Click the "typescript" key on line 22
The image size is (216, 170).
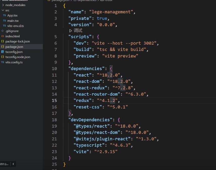[x=89, y=145]
